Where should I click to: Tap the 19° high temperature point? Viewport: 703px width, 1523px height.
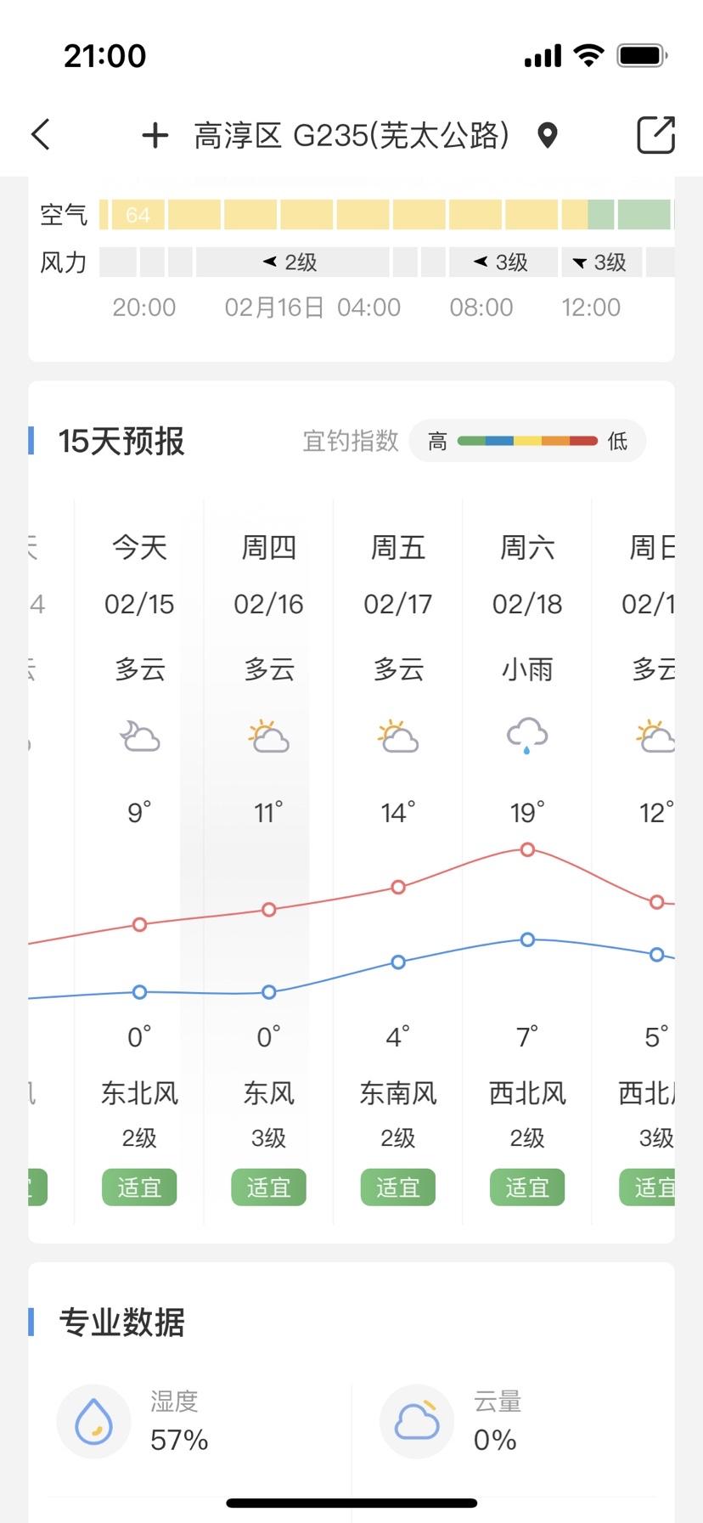point(527,849)
